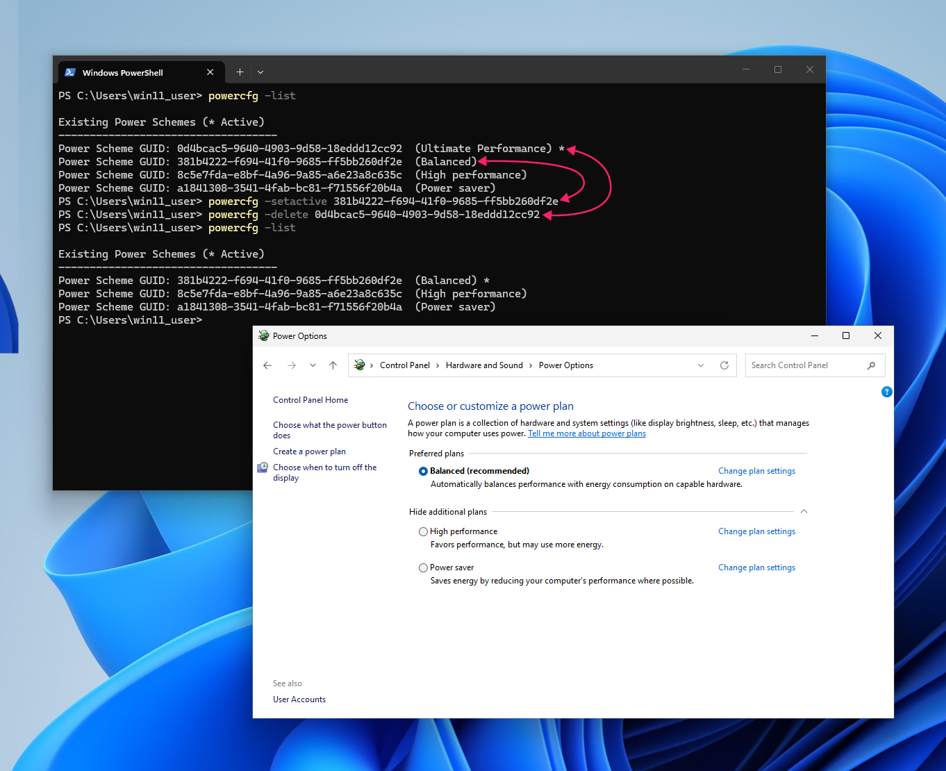Screen dimensions: 946x771
Task: Click the Ultimate Performance GUID line in PowerShell
Action: [311, 149]
